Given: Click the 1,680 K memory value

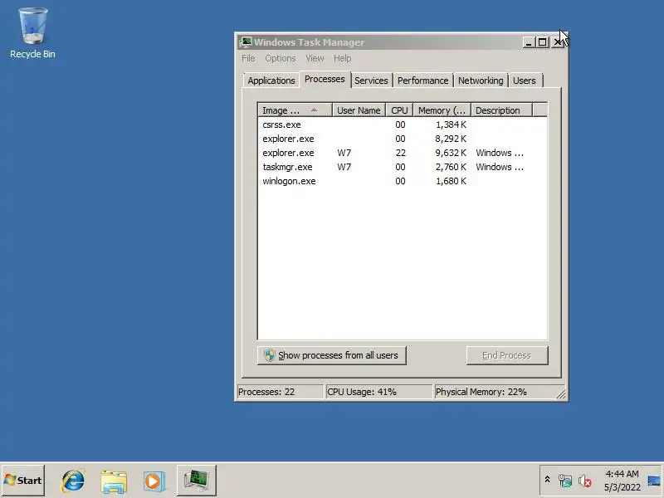Looking at the screenshot, I should tap(451, 181).
